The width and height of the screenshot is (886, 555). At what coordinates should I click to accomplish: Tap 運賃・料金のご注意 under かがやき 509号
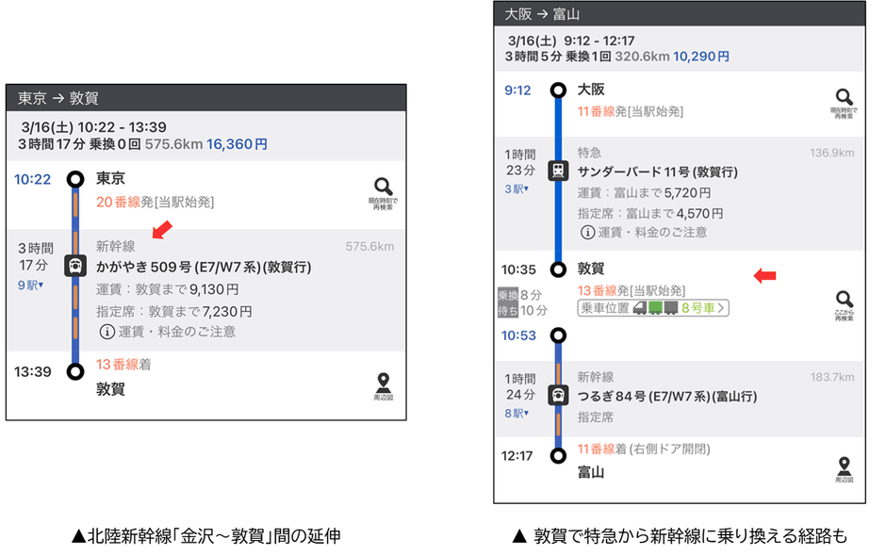(x=177, y=332)
